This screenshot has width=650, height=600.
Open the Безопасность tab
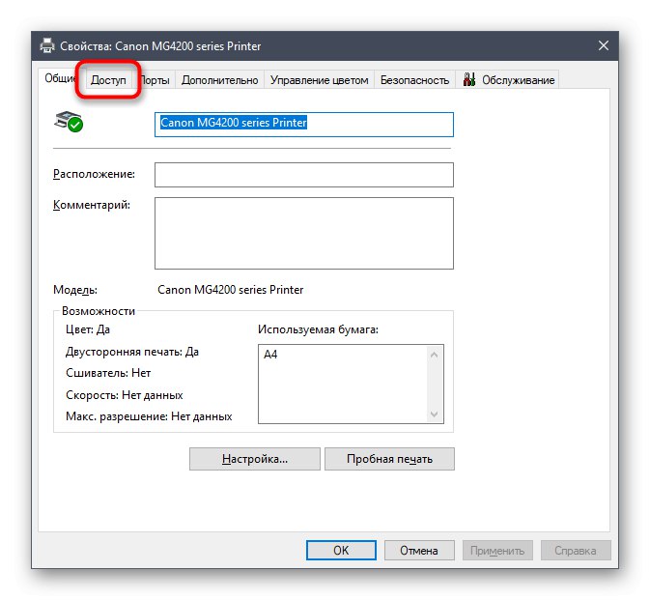click(414, 80)
